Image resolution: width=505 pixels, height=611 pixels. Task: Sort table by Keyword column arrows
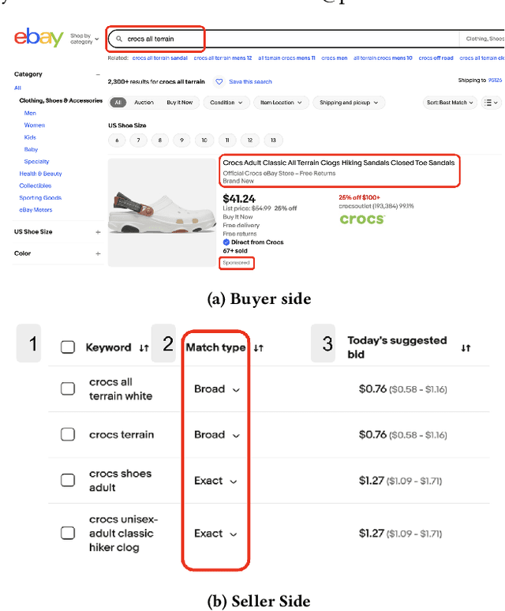144,348
